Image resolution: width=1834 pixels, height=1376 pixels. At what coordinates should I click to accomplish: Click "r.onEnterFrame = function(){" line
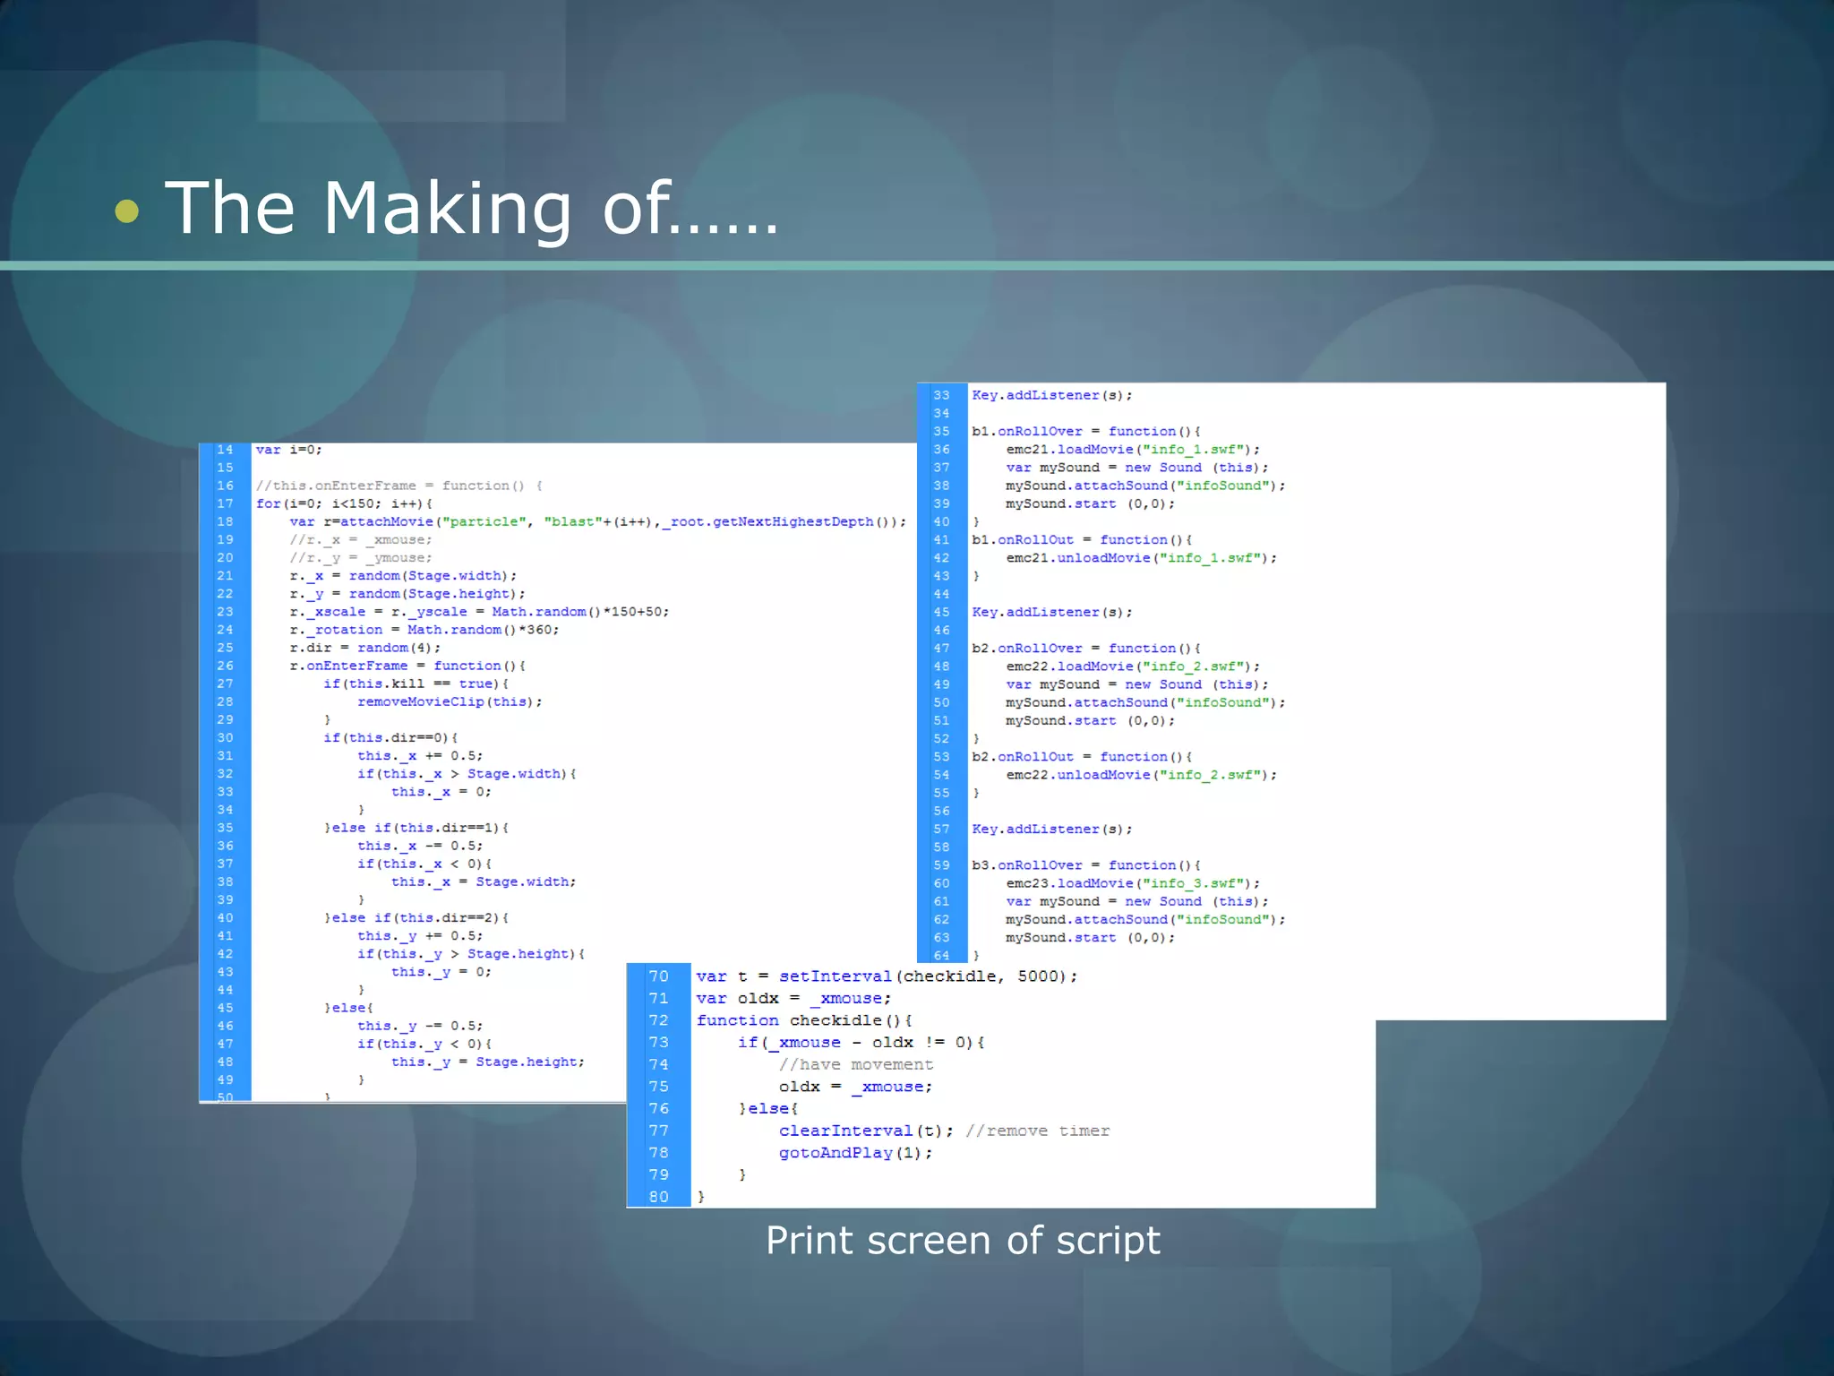tap(407, 665)
